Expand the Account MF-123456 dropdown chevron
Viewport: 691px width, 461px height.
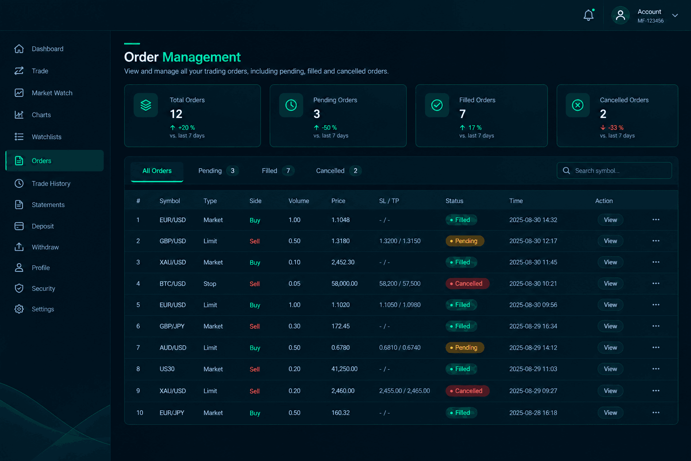click(x=675, y=15)
